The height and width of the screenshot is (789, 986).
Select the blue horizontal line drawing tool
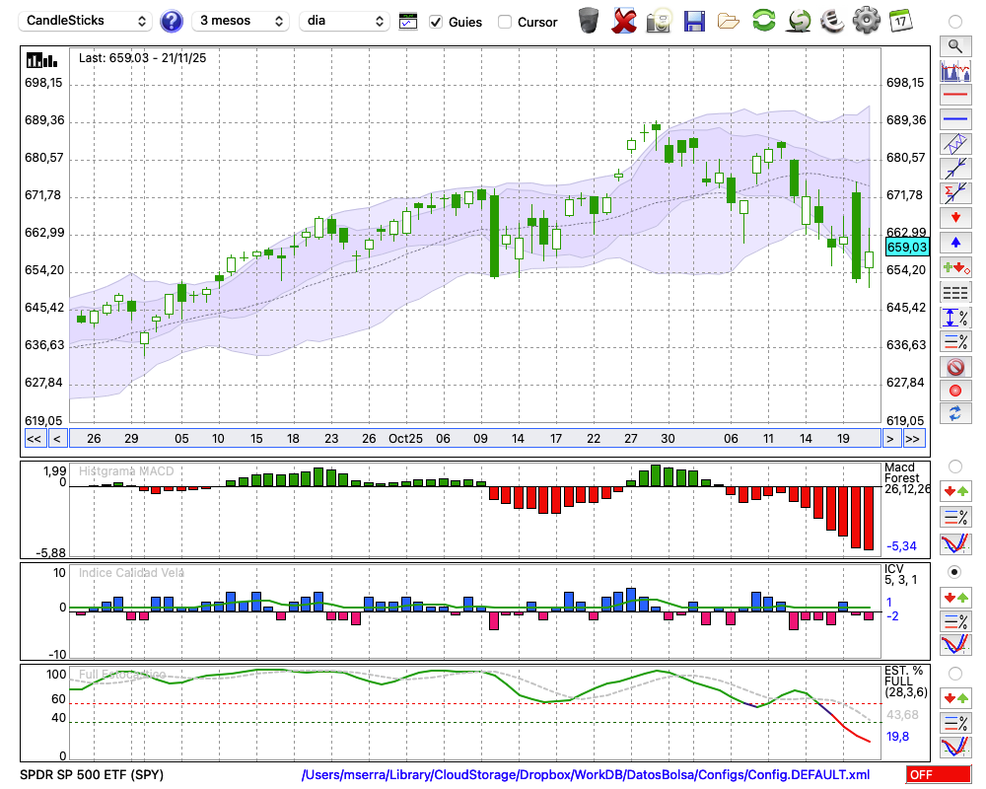click(955, 119)
